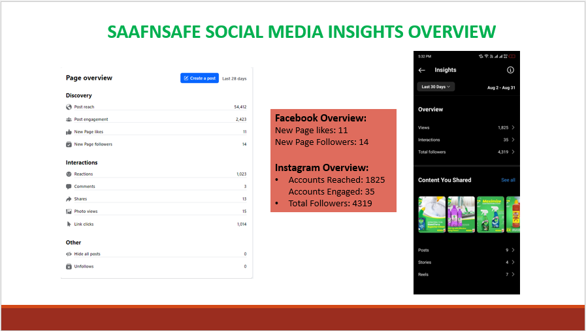Click the Shares arrow icon
This screenshot has width=586, height=331.
tap(69, 199)
